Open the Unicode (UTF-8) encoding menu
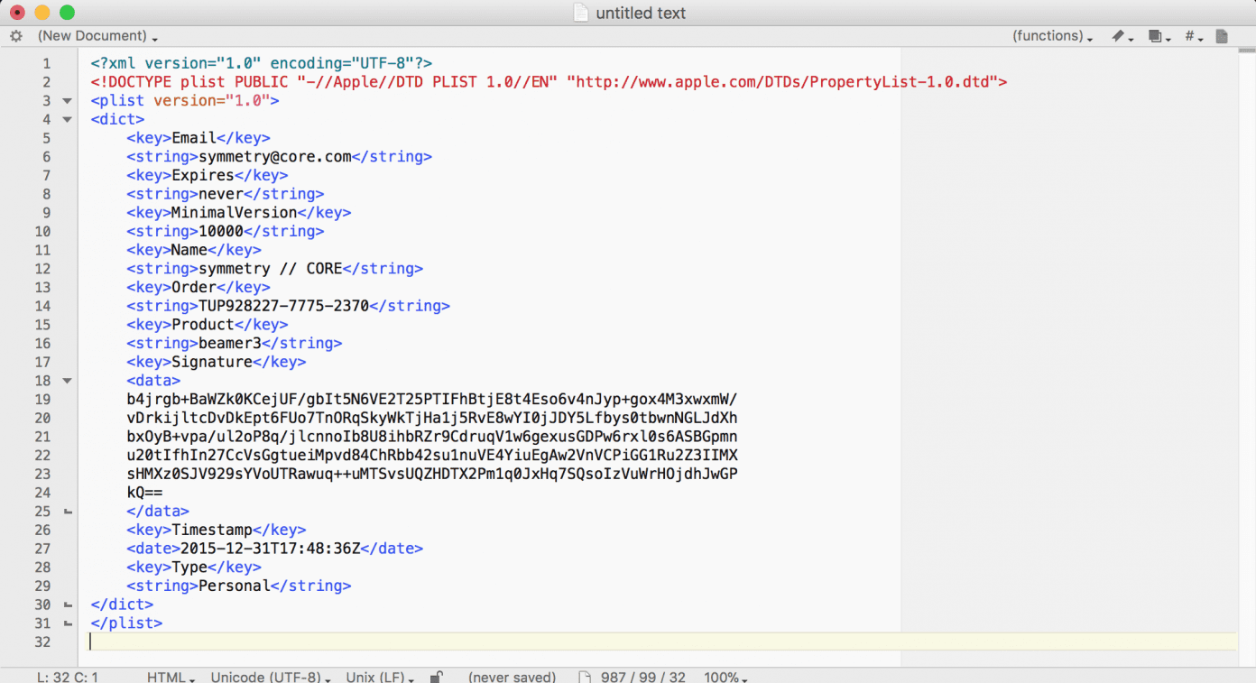Screen dimensions: 1256x683 tap(269, 675)
